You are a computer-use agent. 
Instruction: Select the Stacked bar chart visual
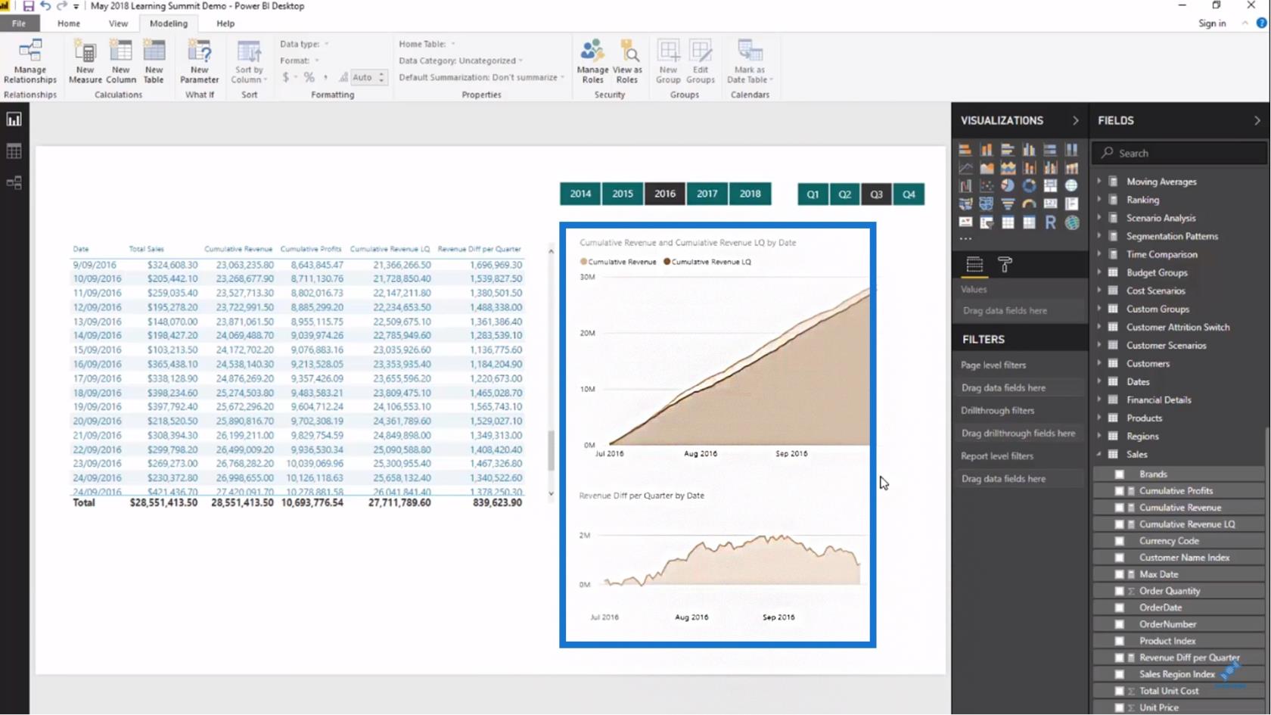[x=965, y=150]
